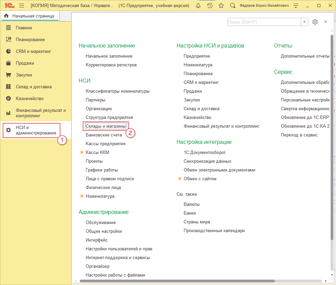Expand the service and settings dropdown
This screenshot has height=285, width=336.
[296, 6]
